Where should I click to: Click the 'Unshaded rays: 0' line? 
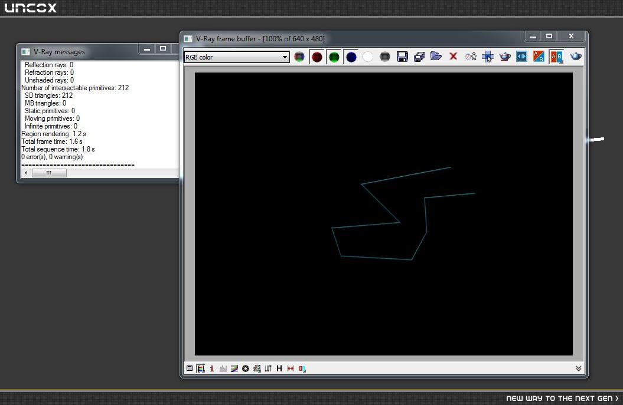pyautogui.click(x=49, y=80)
